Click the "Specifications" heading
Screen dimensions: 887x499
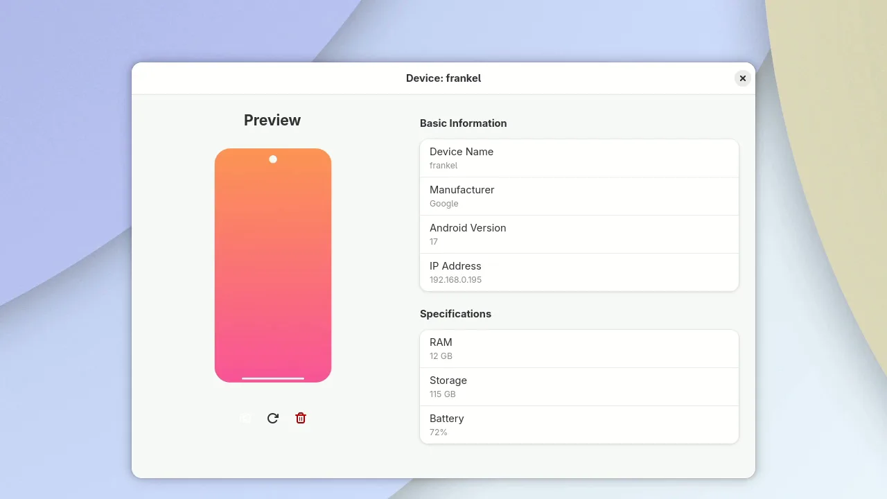point(455,314)
